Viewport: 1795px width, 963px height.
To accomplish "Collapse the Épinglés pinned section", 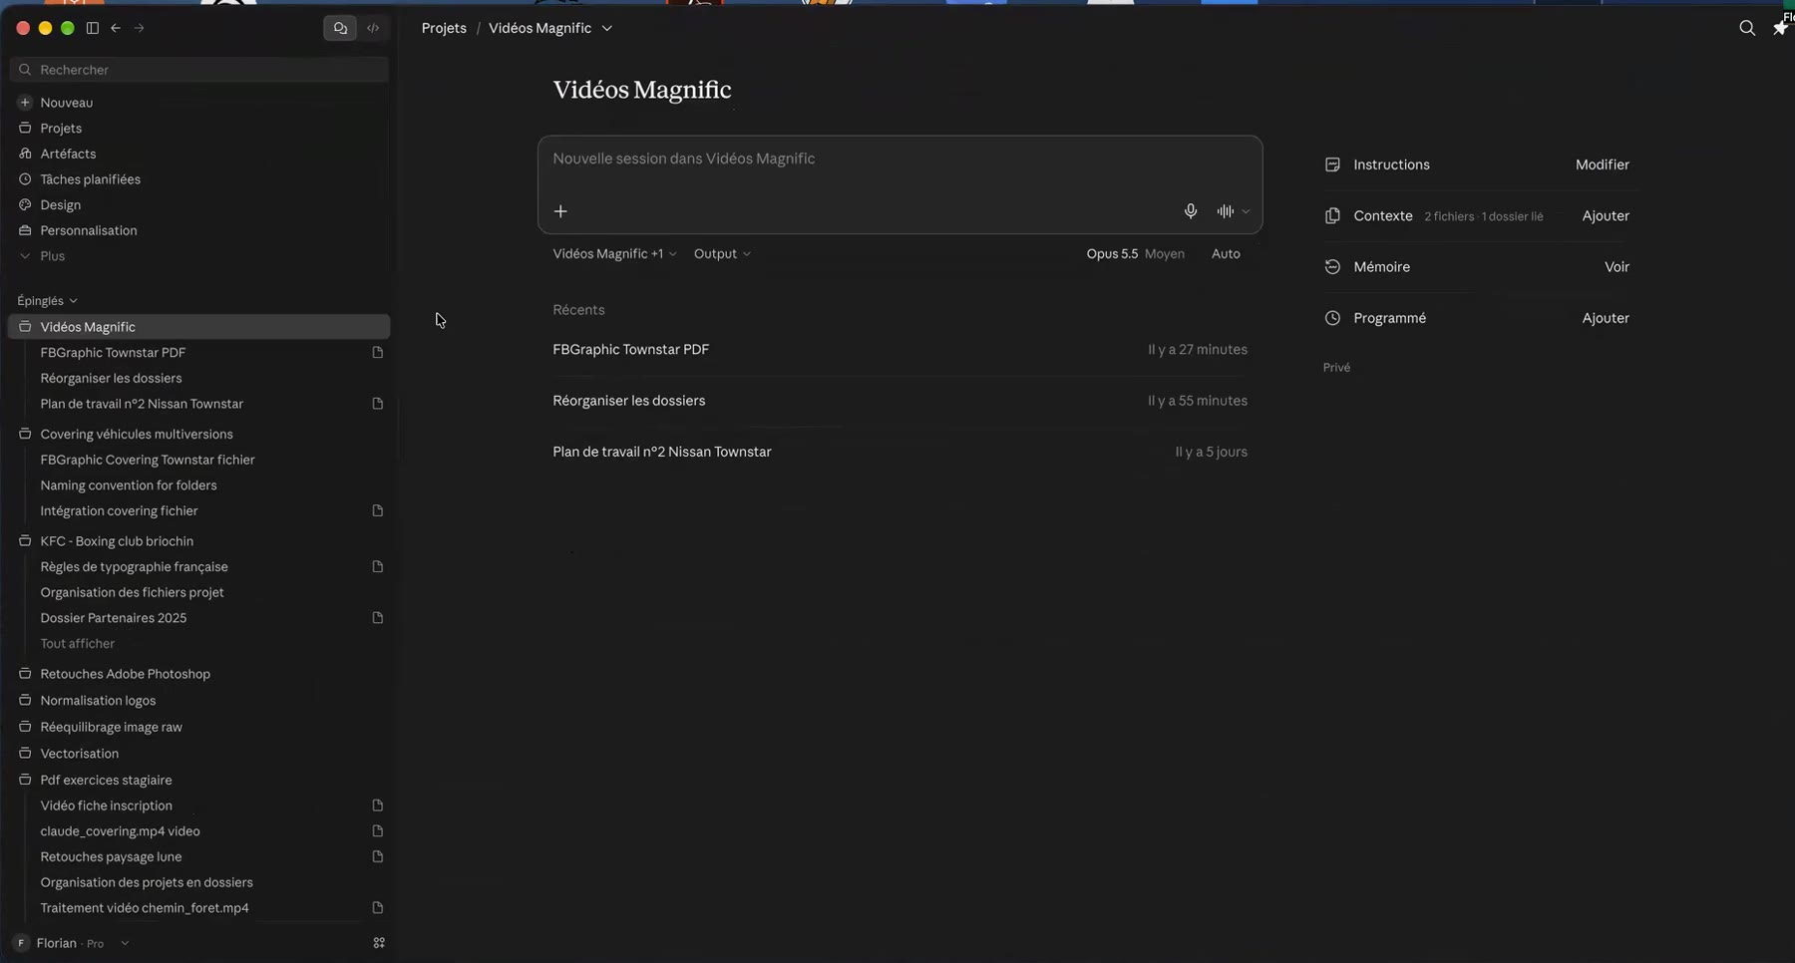I will [47, 301].
